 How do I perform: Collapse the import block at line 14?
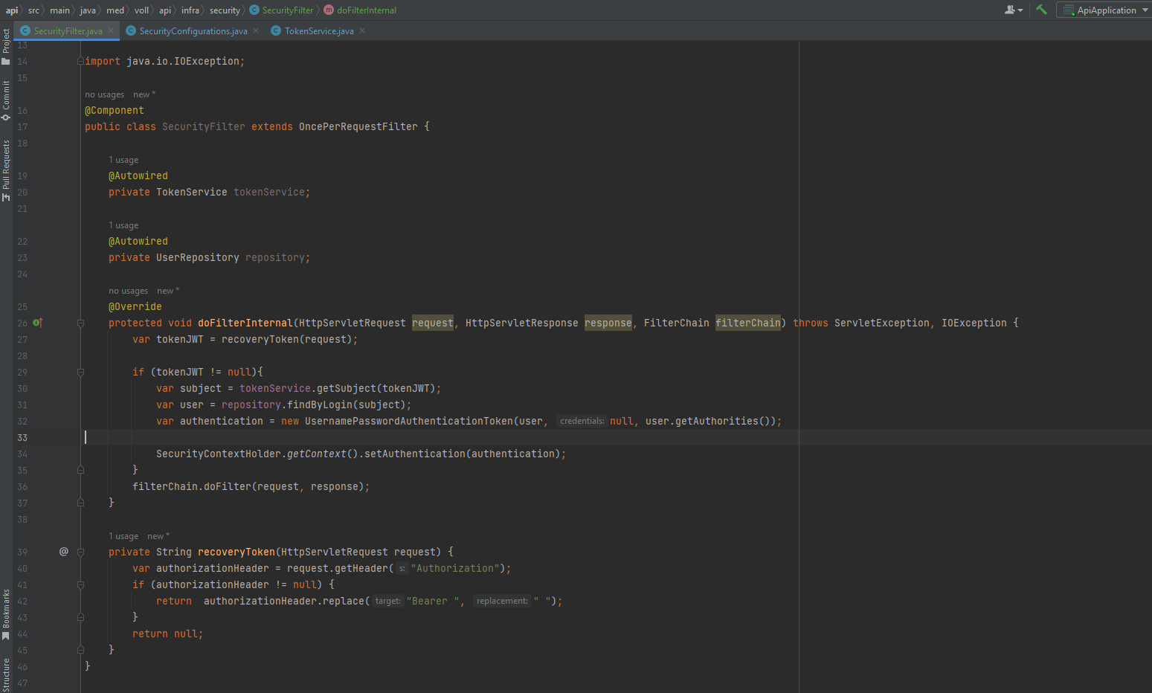(x=80, y=61)
